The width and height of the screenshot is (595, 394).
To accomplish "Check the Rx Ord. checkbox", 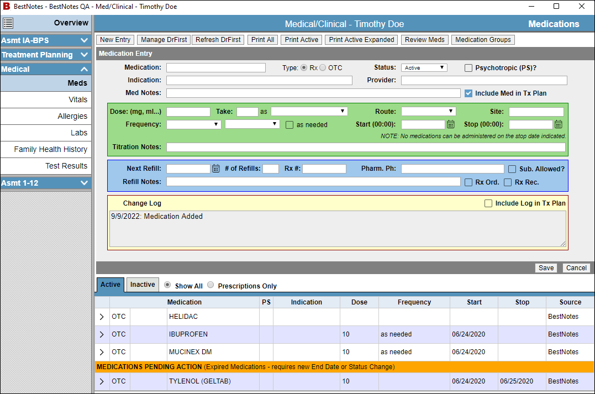I will coord(468,182).
